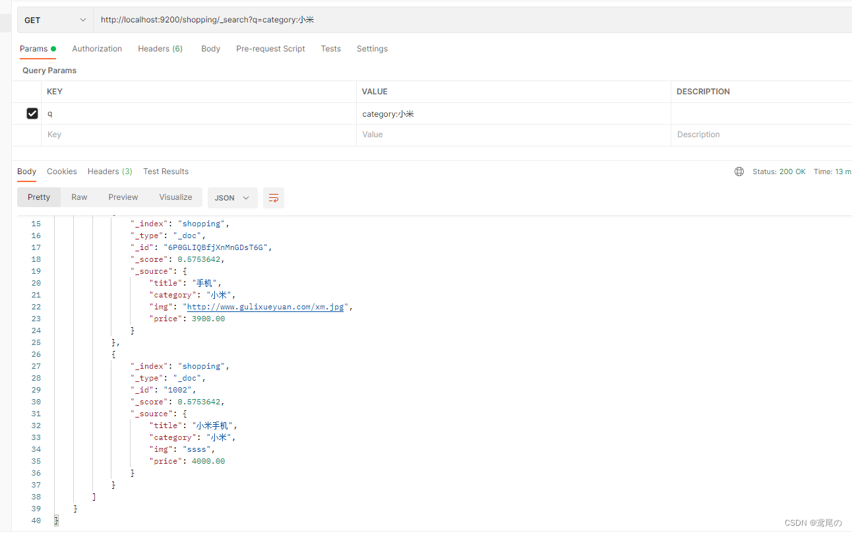This screenshot has height=533, width=852.
Task: Switch to the request Body tab
Action: point(210,49)
